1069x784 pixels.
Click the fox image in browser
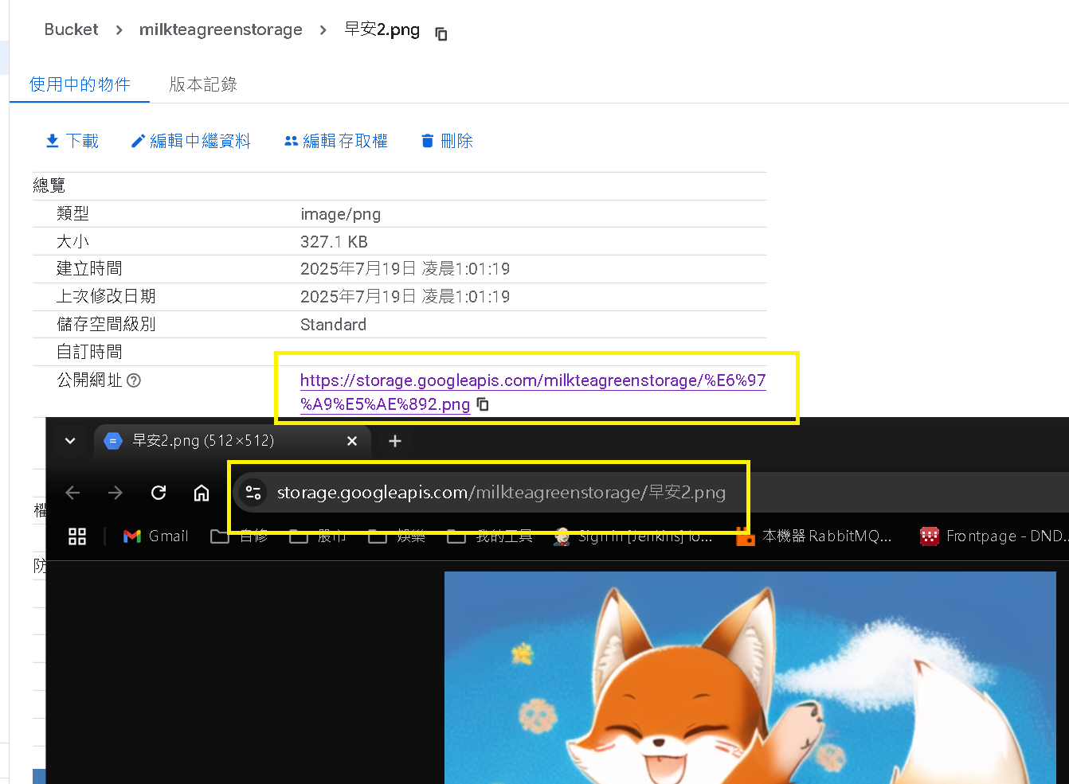750,677
